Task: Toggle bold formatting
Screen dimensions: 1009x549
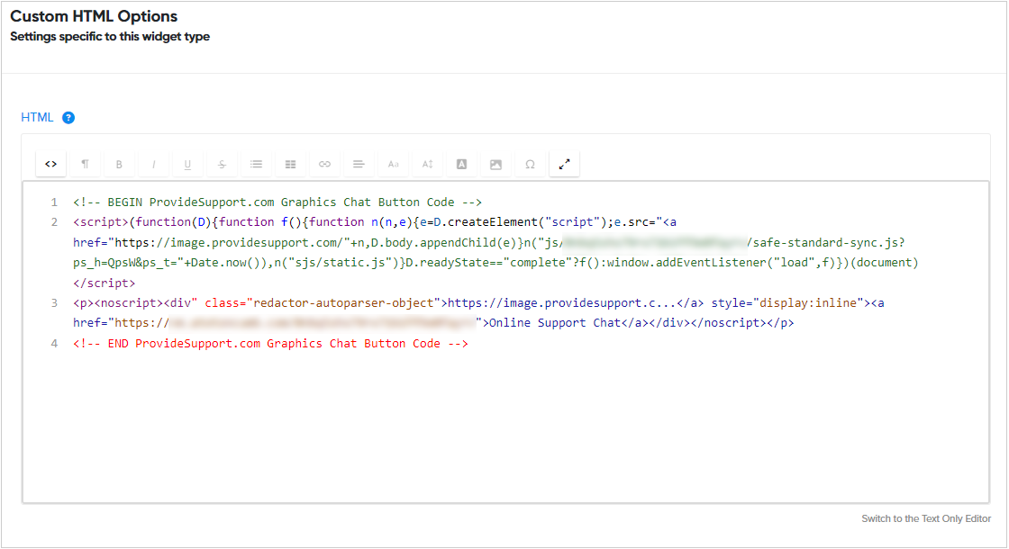Action: click(119, 163)
